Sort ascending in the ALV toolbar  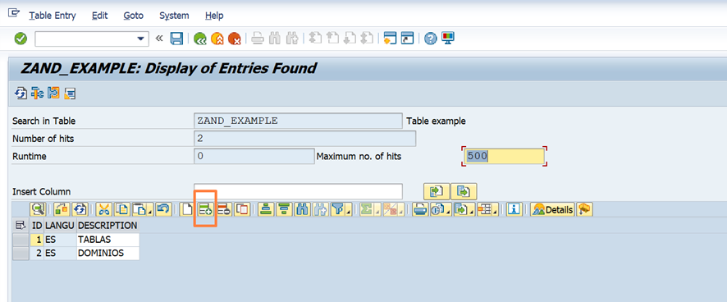(265, 209)
